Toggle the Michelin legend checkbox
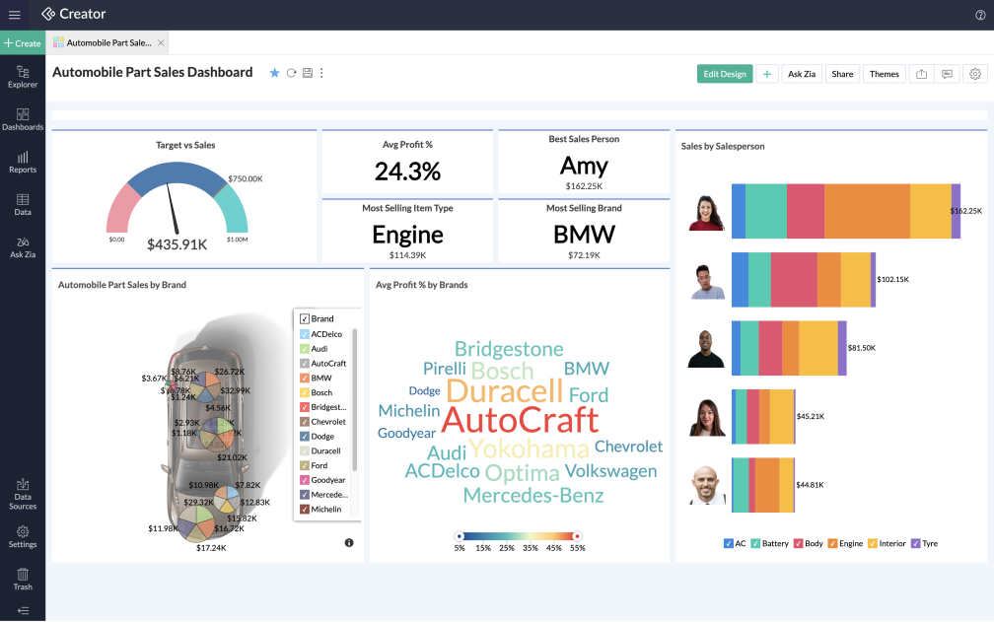 coord(305,509)
